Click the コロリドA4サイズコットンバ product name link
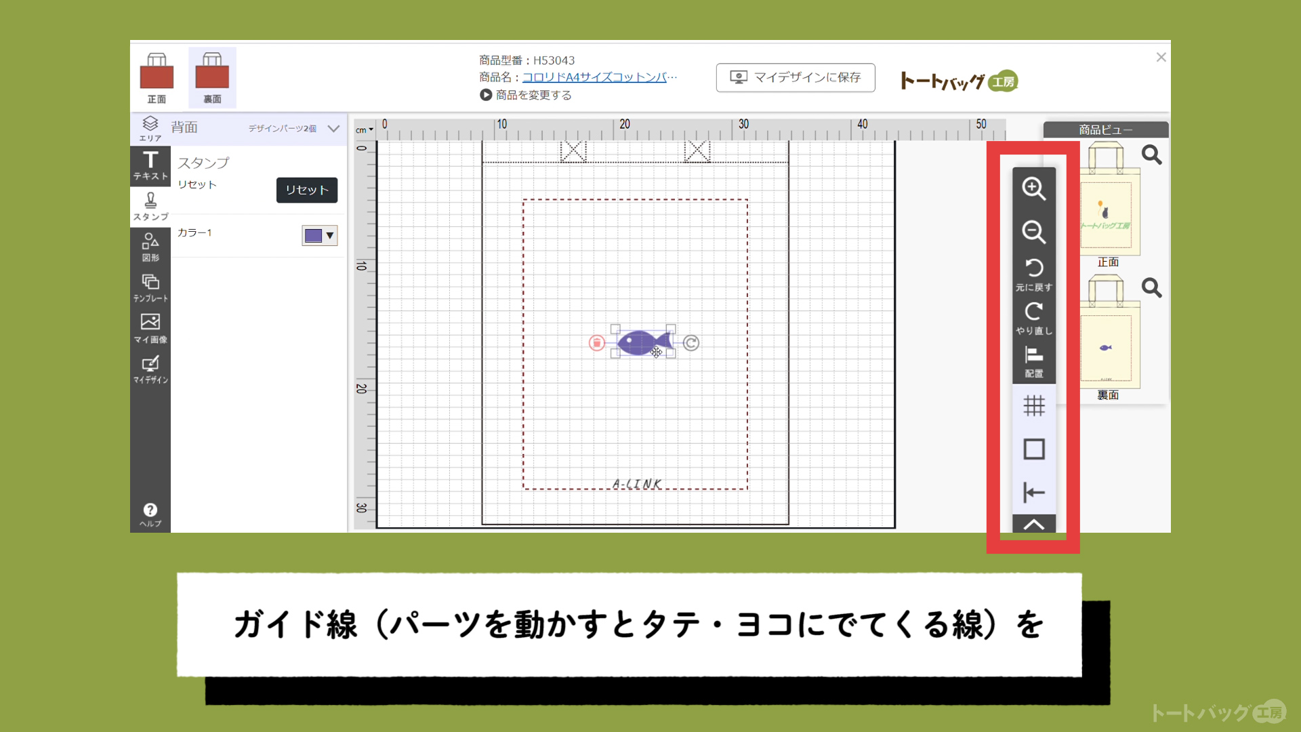This screenshot has width=1301, height=732. [x=599, y=77]
